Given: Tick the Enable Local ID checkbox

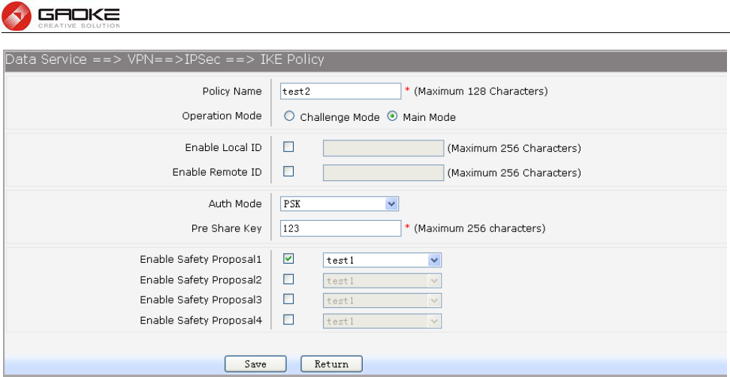Looking at the screenshot, I should [288, 147].
